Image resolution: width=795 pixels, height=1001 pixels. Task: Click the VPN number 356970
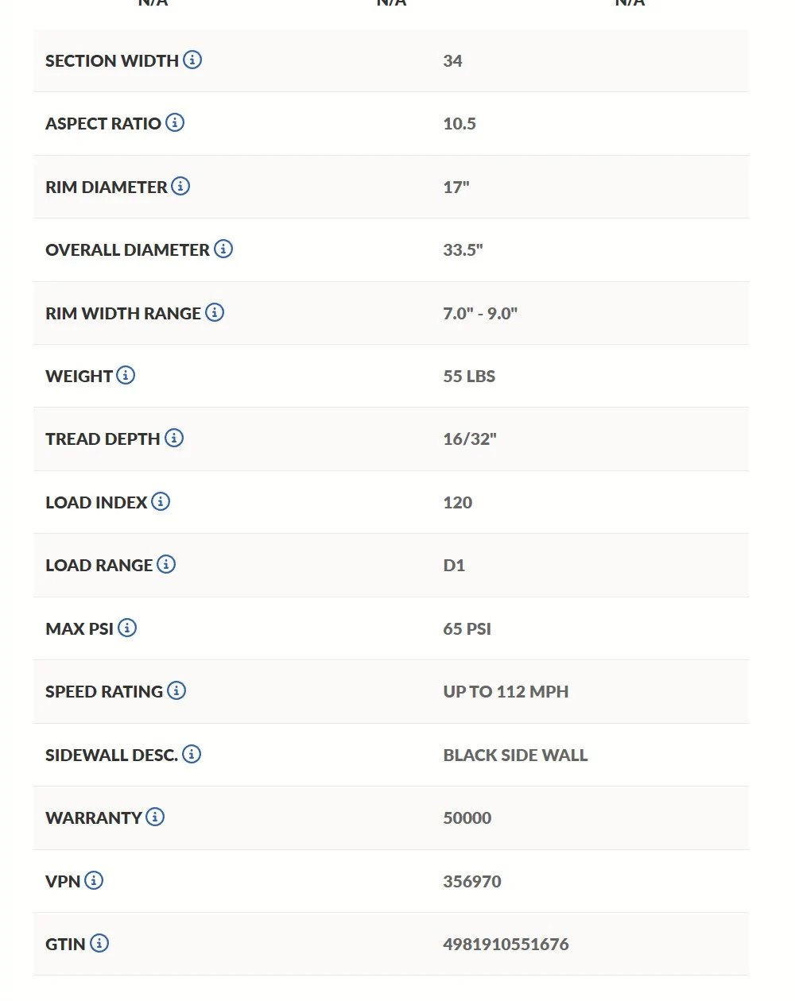pos(472,881)
